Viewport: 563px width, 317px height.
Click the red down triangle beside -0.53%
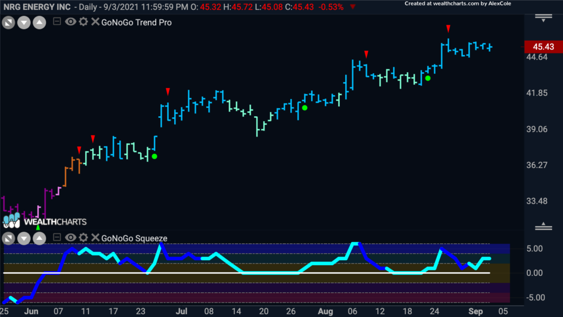pyautogui.click(x=353, y=7)
